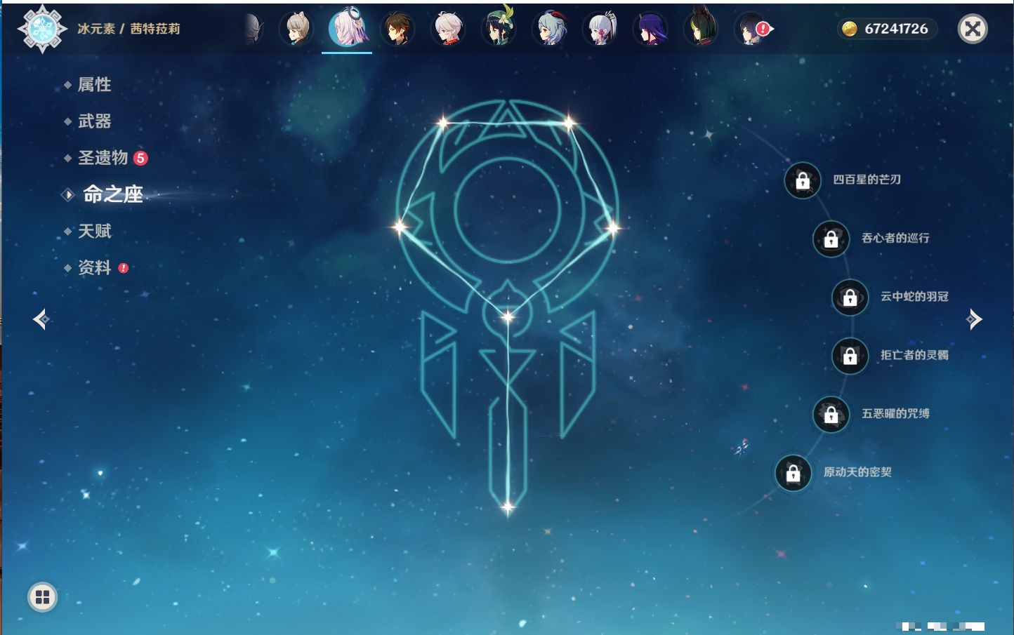
Task: Select the silver-ponytail Ayaka portrait
Action: click(600, 29)
